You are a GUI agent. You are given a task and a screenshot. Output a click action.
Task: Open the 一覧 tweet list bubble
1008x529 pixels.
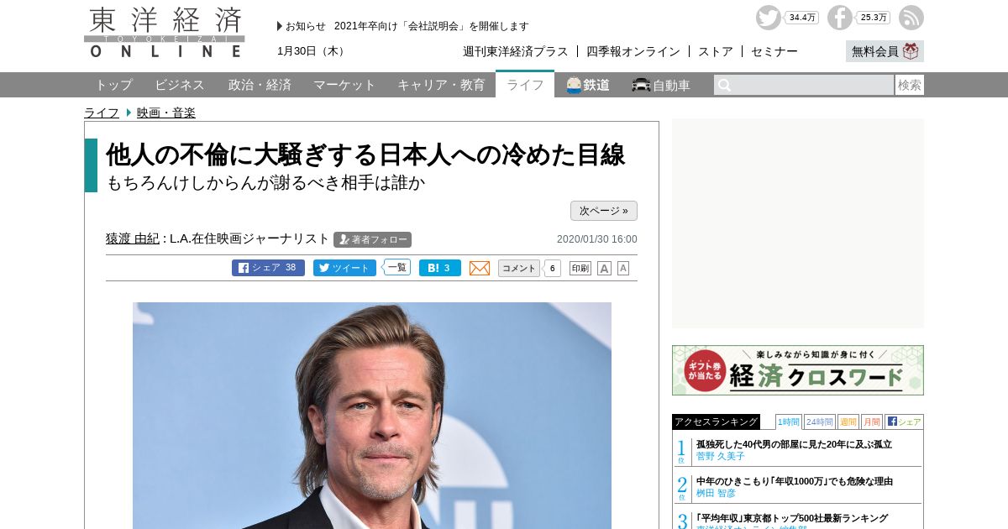(x=396, y=268)
